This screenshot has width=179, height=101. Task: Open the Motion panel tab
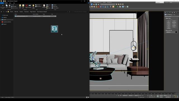pyautogui.click(x=172, y=13)
